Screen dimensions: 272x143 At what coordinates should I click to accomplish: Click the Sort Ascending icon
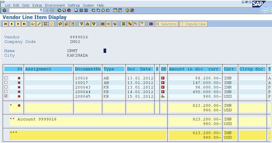pos(87,24)
